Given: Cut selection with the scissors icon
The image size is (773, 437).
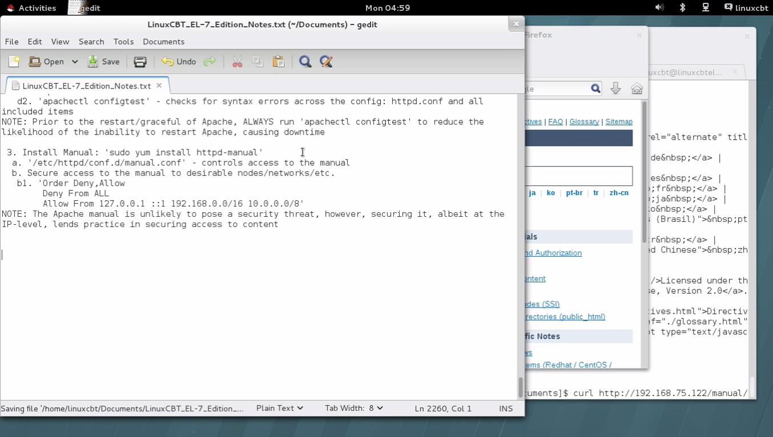Looking at the screenshot, I should pos(237,62).
